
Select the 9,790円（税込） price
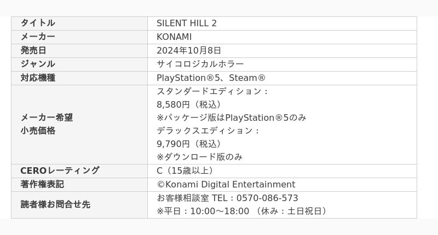pyautogui.click(x=190, y=144)
